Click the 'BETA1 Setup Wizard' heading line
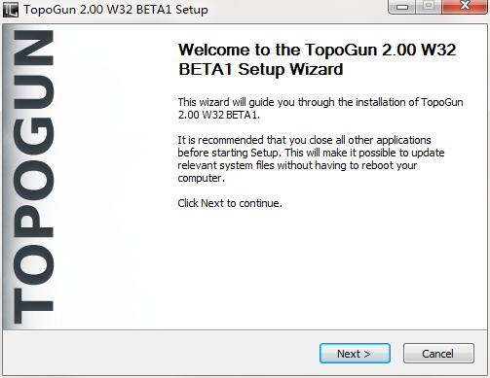The width and height of the screenshot is (490, 378). pos(261,69)
